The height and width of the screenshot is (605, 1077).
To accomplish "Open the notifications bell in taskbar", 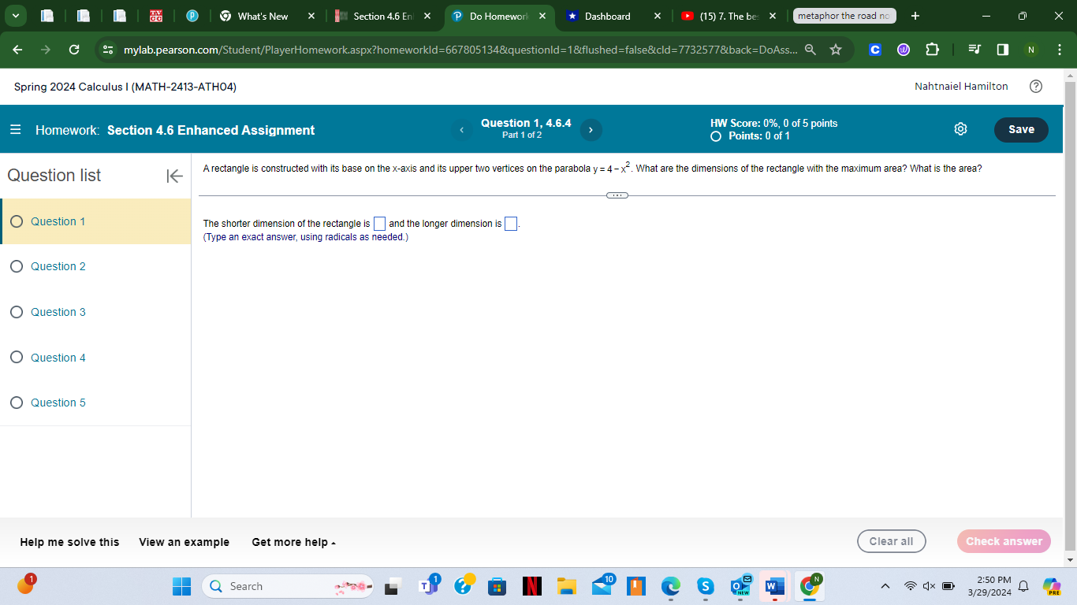I will 1024,586.
